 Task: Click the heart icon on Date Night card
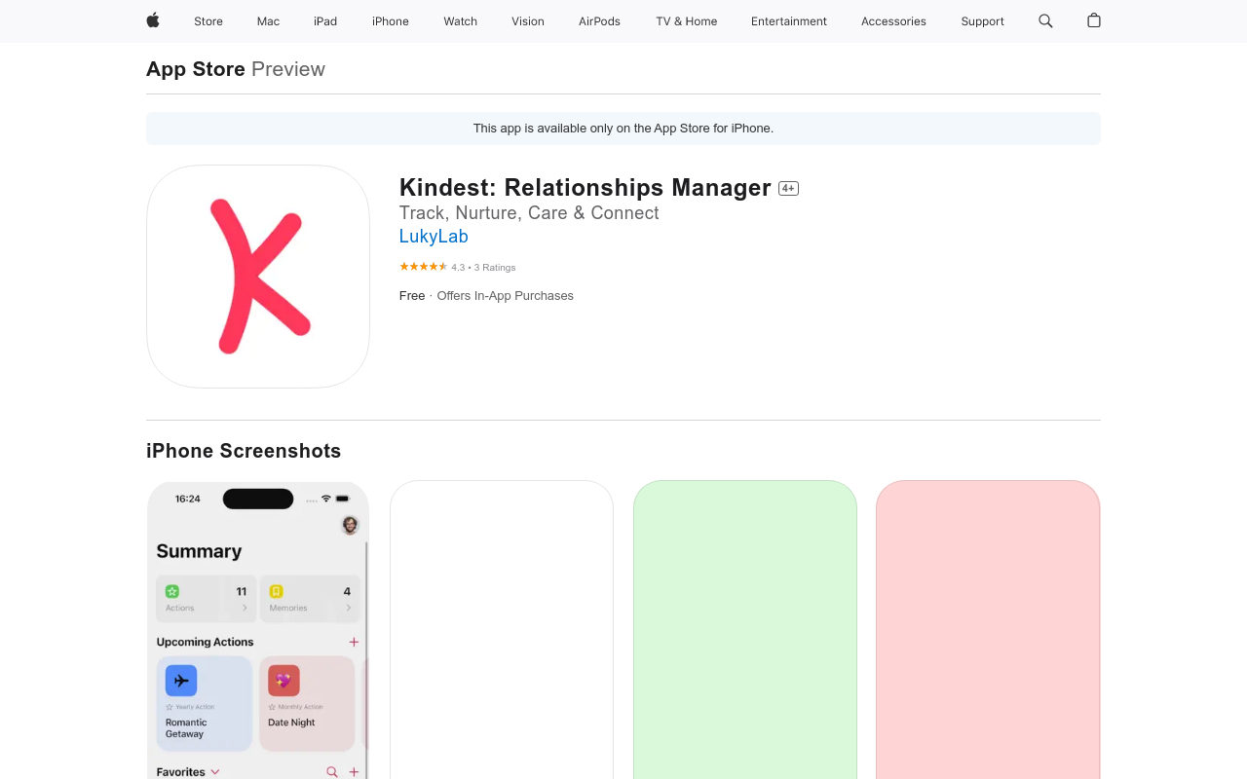(x=283, y=681)
